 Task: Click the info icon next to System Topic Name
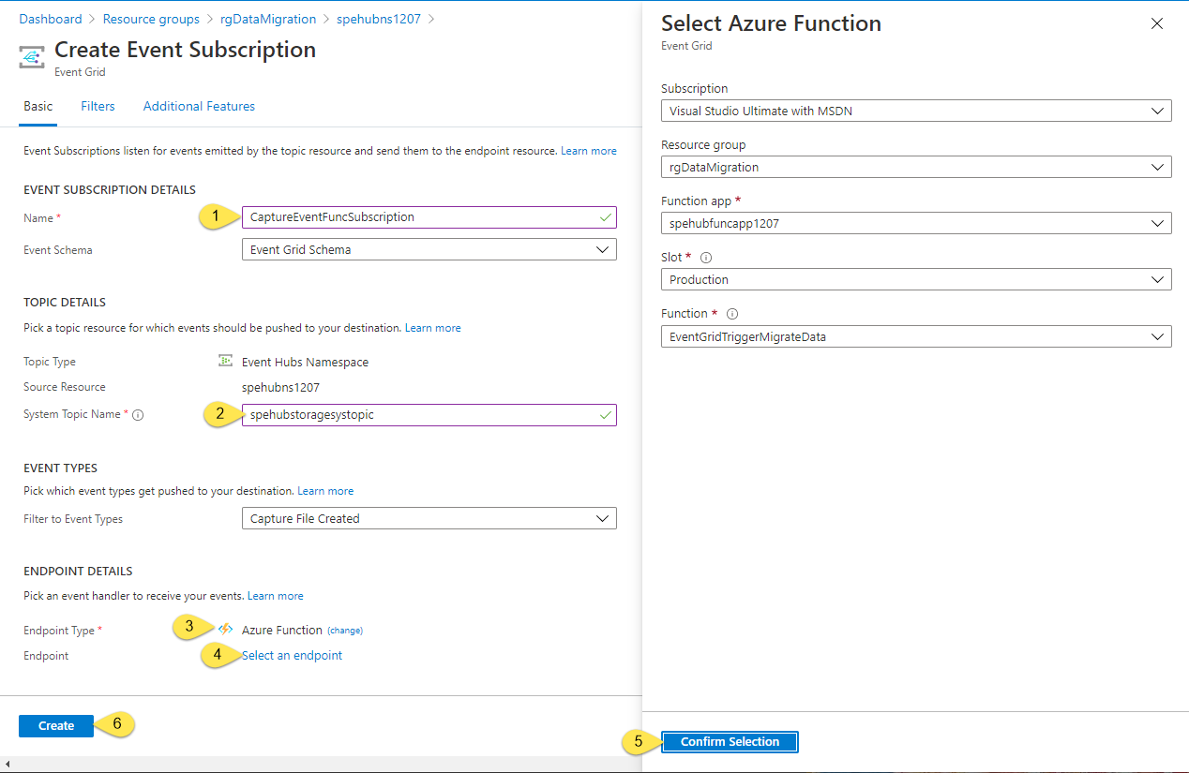[x=139, y=413]
